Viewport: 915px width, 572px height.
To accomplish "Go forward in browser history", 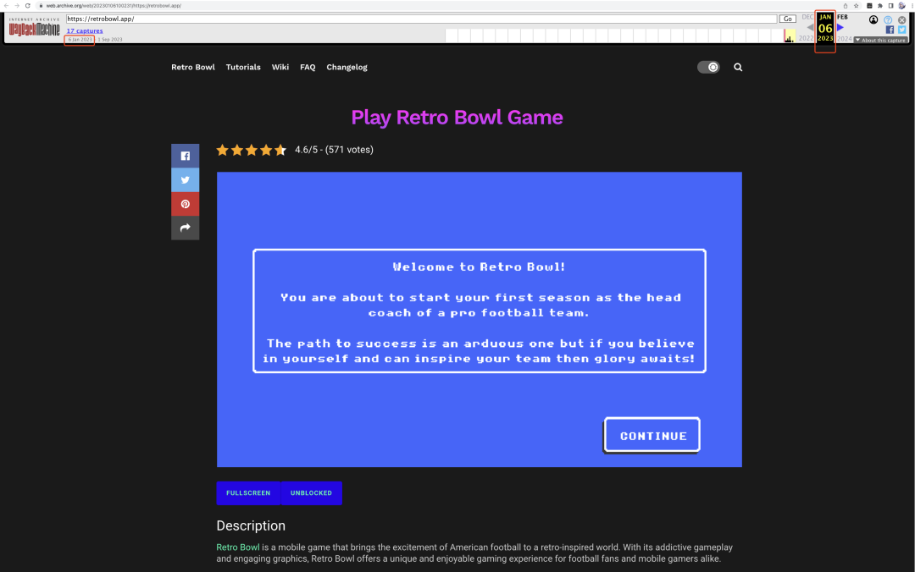I will pyautogui.click(x=16, y=5).
